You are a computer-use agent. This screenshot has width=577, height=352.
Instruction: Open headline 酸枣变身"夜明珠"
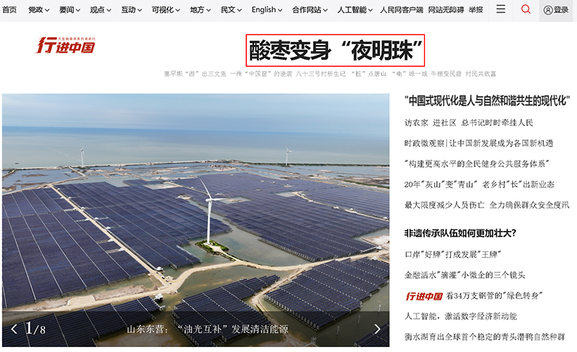pyautogui.click(x=336, y=51)
